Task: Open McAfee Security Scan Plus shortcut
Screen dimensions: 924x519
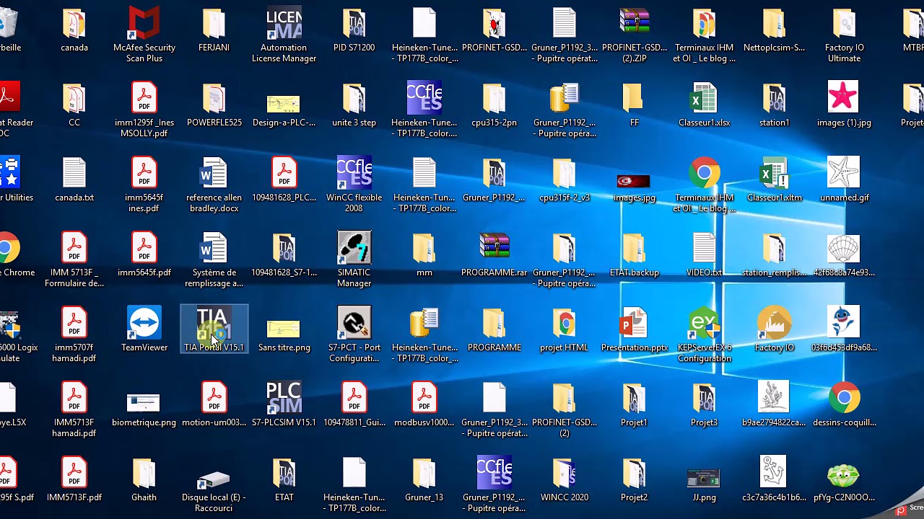Action: coord(144,34)
